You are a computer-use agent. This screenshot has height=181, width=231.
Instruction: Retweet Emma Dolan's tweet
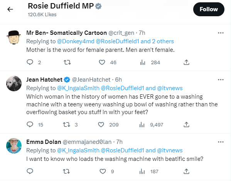click(x=66, y=172)
